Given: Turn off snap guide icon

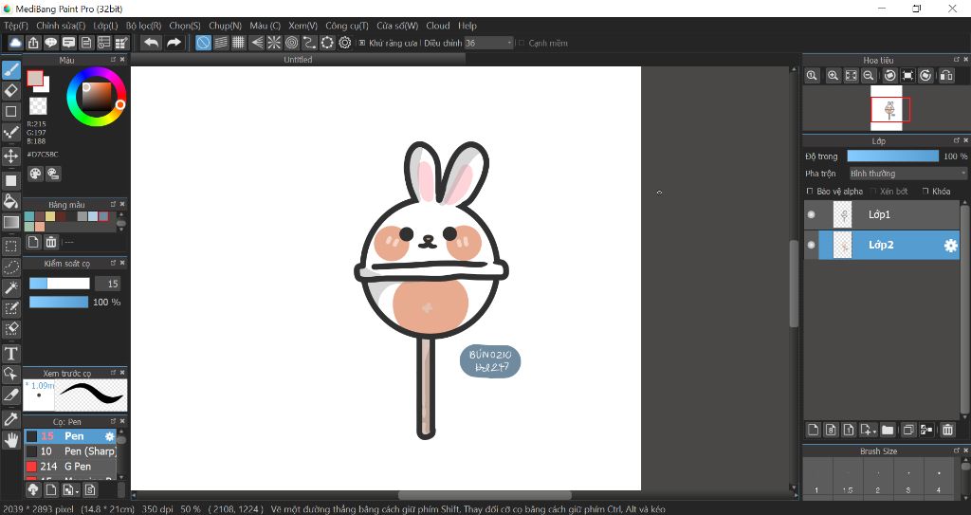Looking at the screenshot, I should tap(203, 43).
